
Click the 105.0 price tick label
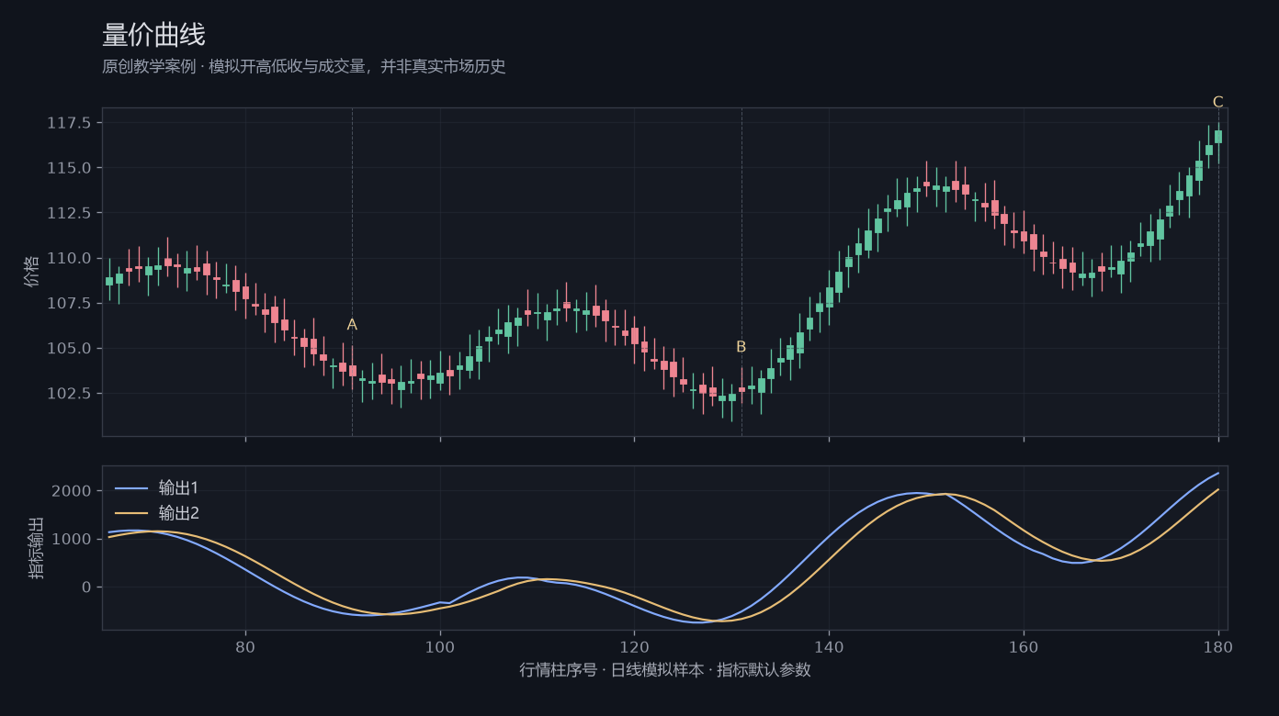click(x=69, y=348)
